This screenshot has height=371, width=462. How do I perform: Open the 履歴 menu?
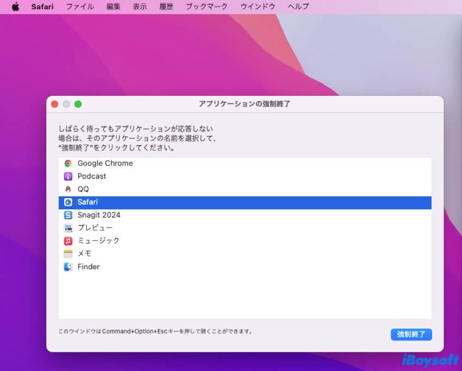166,7
